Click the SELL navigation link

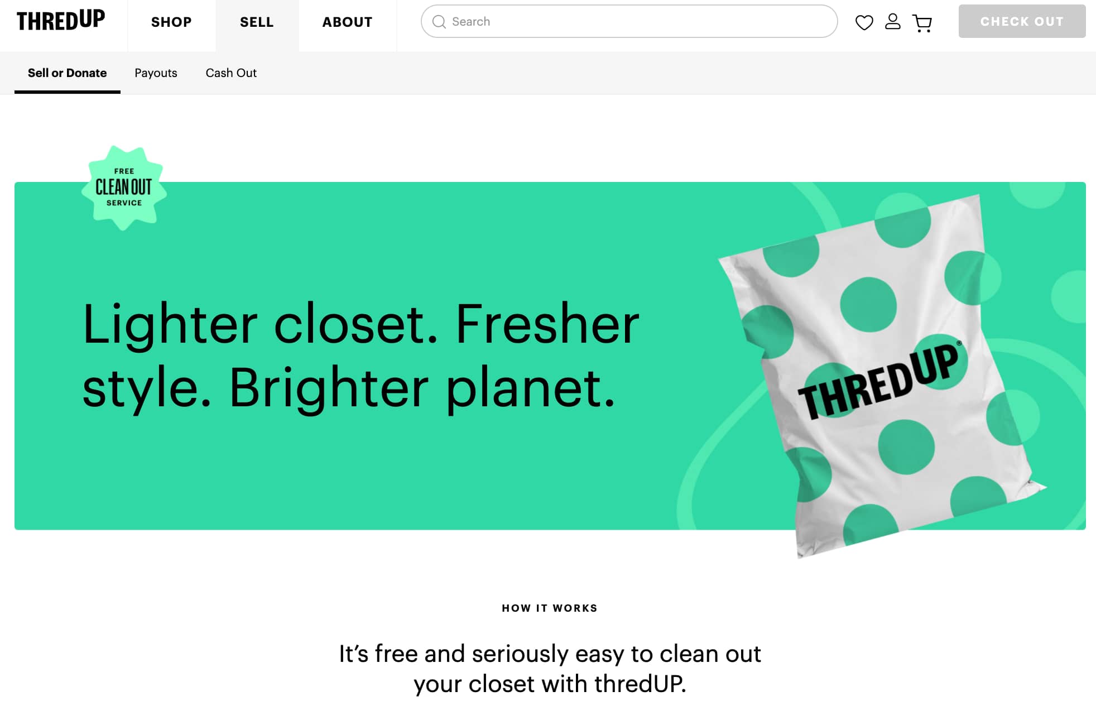(x=257, y=22)
